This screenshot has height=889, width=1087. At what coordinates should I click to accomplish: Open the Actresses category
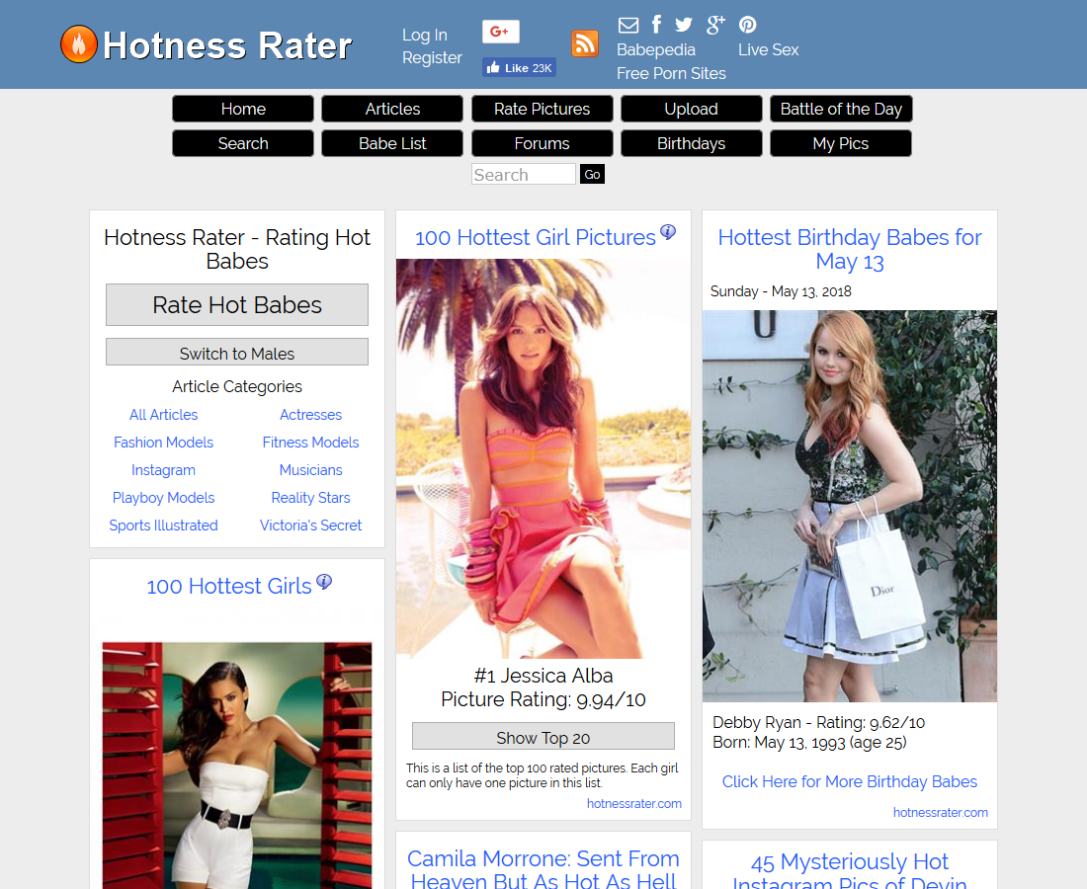pos(310,414)
